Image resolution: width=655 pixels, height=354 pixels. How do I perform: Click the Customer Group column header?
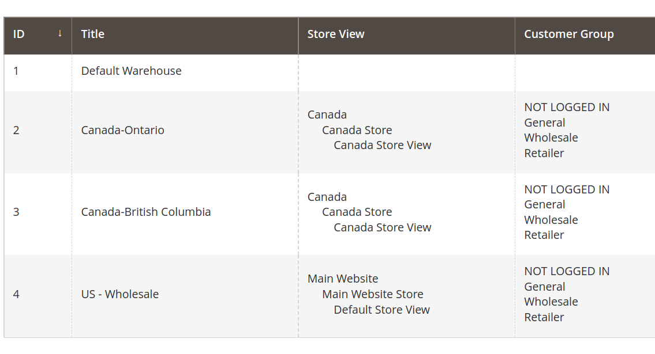tap(585, 36)
